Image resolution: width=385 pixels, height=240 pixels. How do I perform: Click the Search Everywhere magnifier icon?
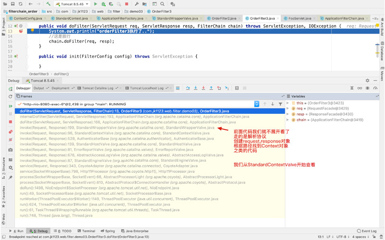[162, 4]
